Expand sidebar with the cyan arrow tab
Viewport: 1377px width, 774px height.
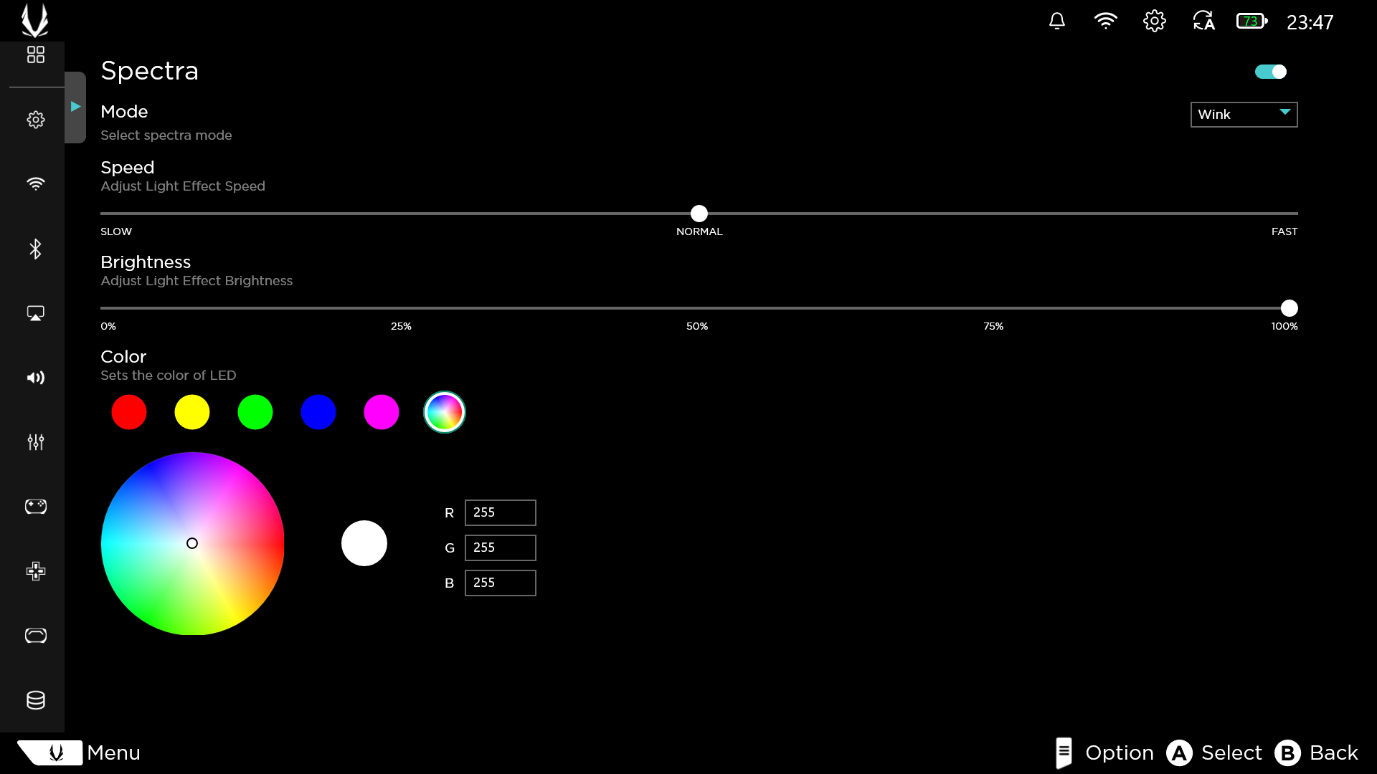[x=75, y=107]
